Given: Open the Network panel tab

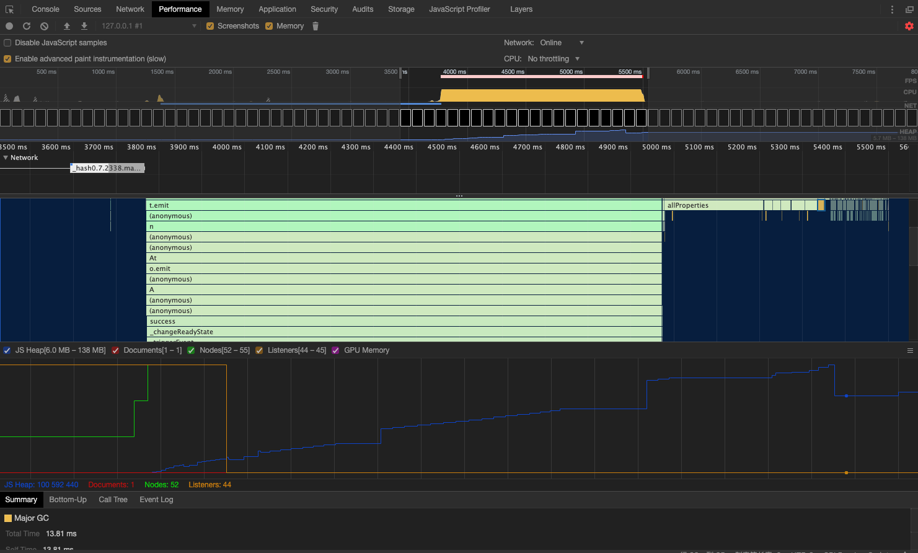Looking at the screenshot, I should [130, 9].
